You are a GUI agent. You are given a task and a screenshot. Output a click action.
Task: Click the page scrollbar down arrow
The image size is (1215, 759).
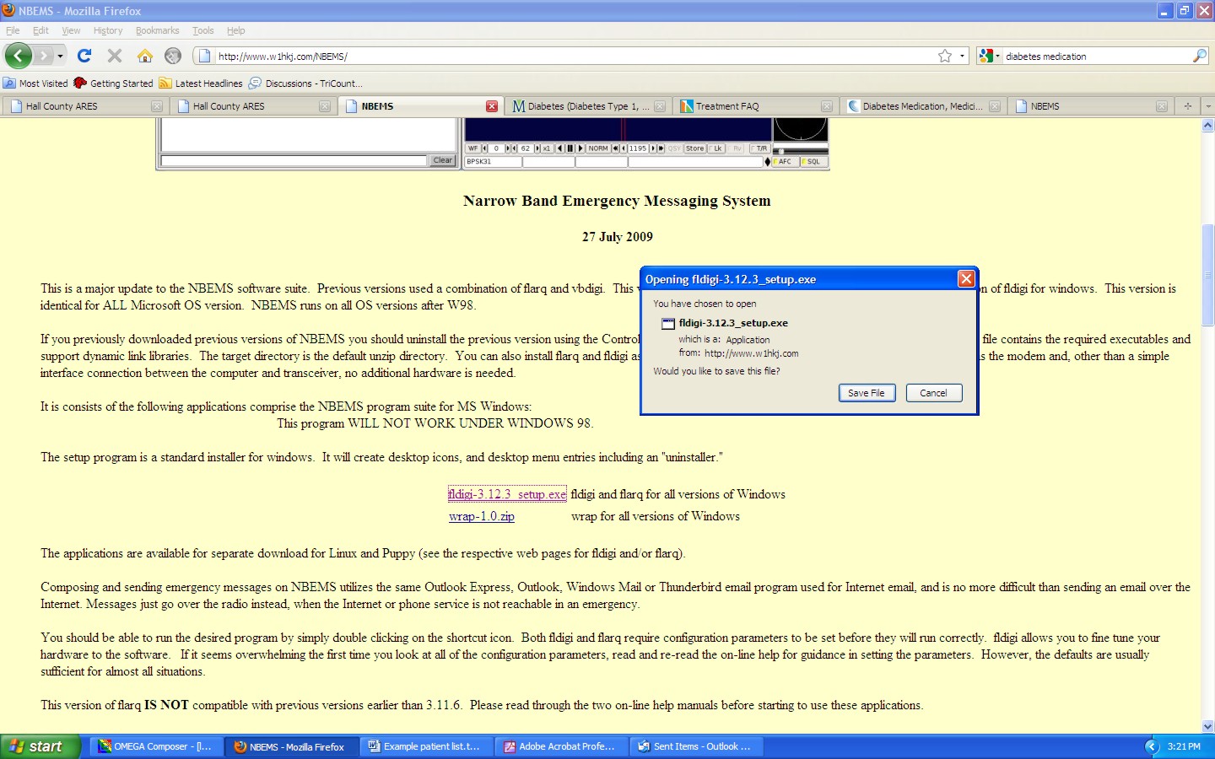point(1207,726)
